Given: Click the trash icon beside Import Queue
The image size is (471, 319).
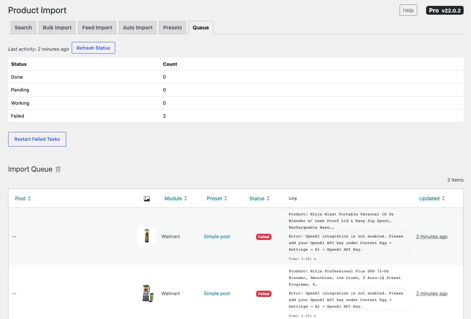Looking at the screenshot, I should pos(58,169).
